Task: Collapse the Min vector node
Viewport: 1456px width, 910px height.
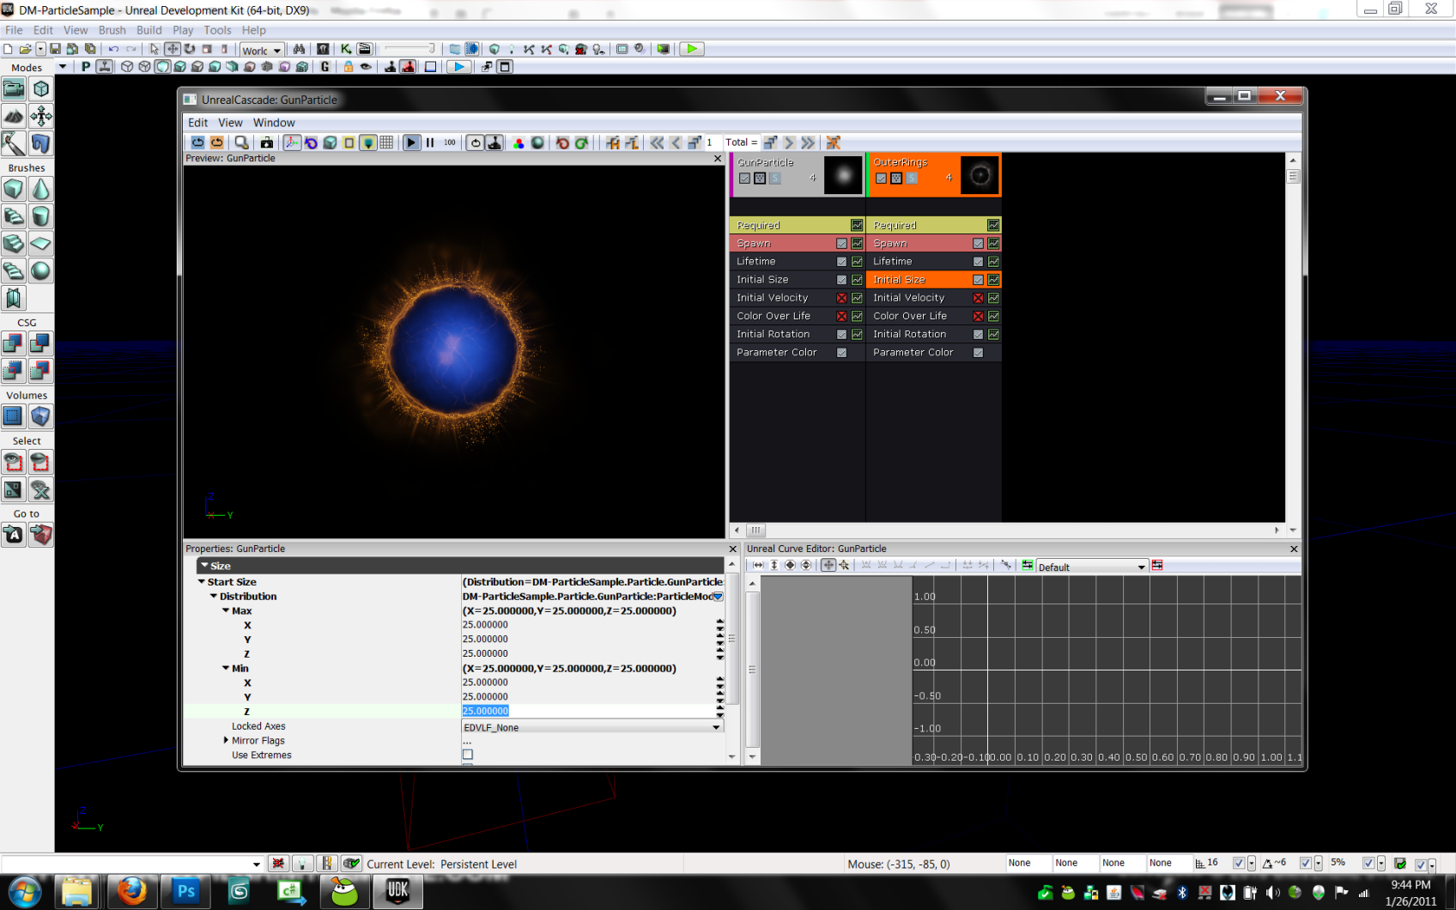Action: tap(226, 668)
